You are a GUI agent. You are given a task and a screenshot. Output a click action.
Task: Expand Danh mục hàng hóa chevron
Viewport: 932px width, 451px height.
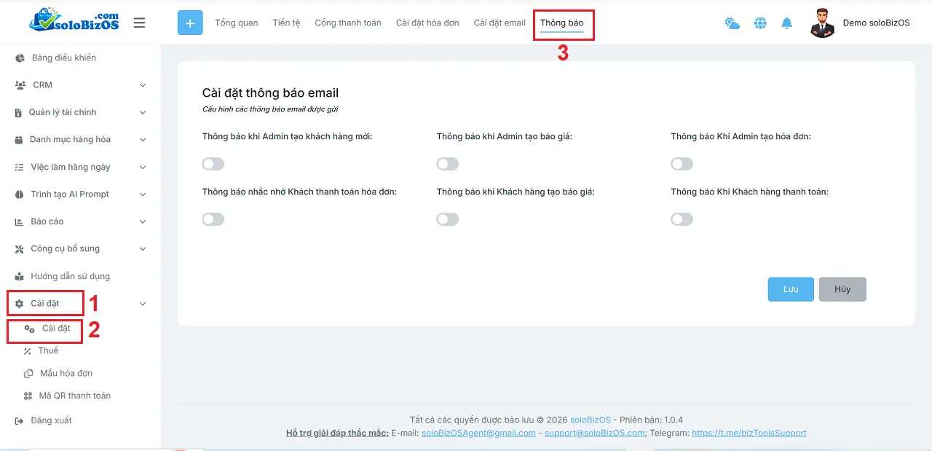coord(143,140)
